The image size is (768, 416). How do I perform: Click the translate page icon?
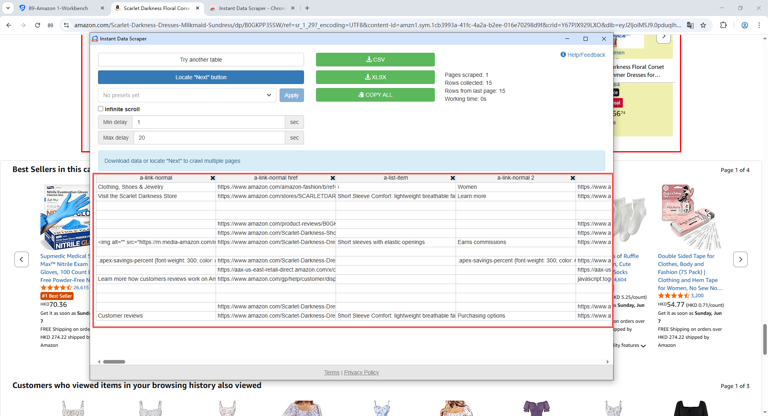coord(690,25)
